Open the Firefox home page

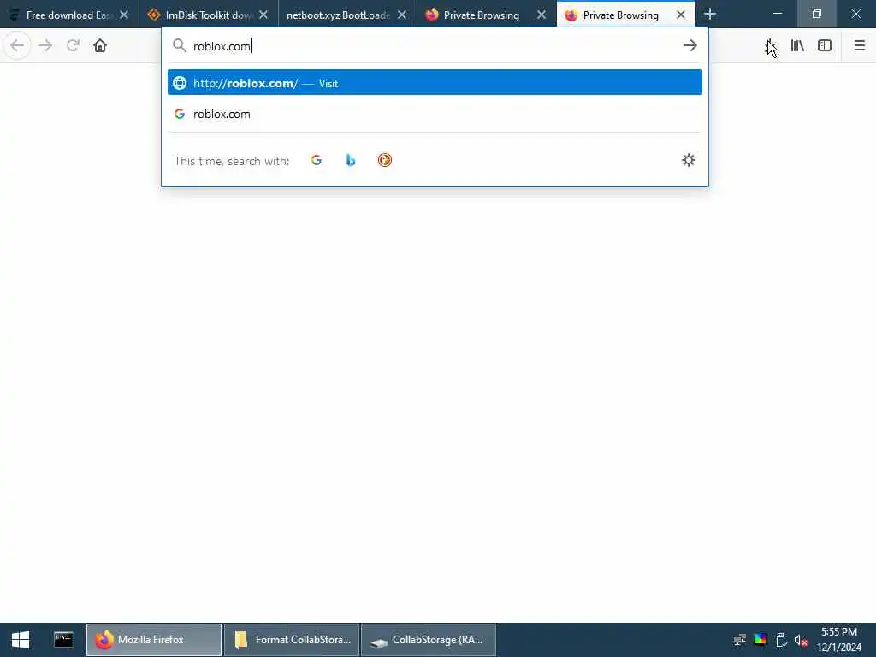tap(100, 45)
